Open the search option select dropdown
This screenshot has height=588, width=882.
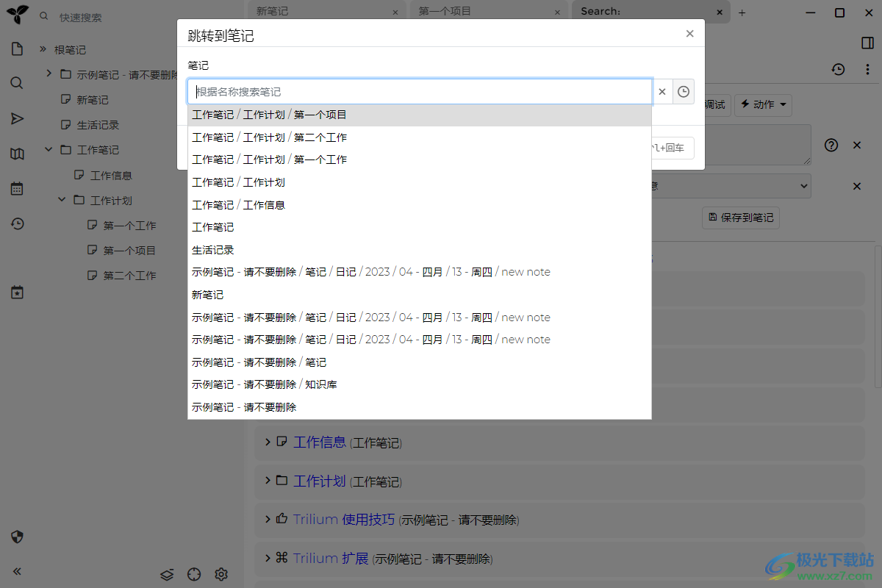click(731, 186)
